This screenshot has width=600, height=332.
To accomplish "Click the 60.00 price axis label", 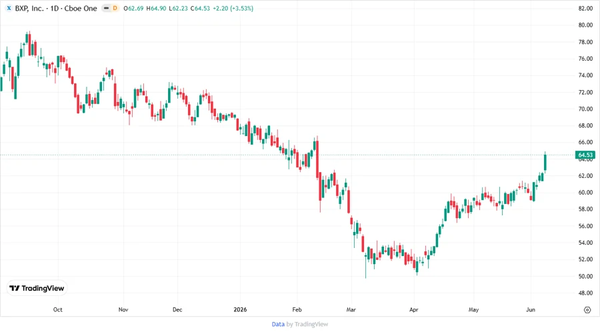I will click(x=585, y=193).
